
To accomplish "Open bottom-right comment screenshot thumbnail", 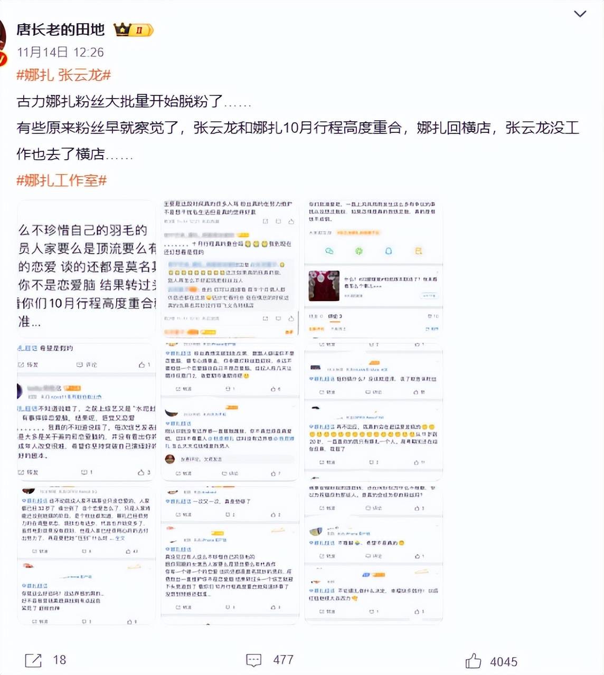I will pos(374,555).
